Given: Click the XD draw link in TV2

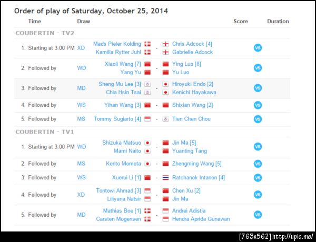Looking at the screenshot, I should (81, 48).
